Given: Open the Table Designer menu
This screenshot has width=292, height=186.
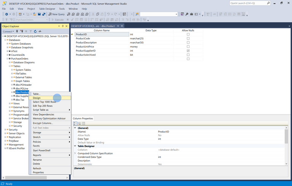Looking at the screenshot, I should point(47,8).
